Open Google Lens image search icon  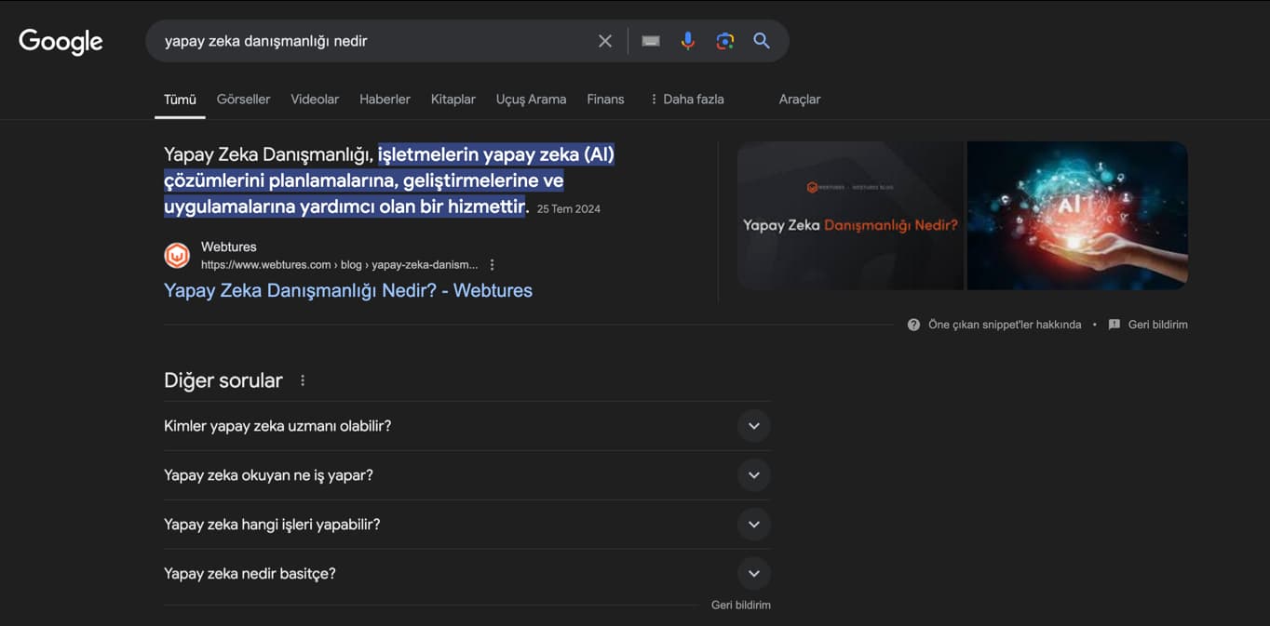coord(725,41)
